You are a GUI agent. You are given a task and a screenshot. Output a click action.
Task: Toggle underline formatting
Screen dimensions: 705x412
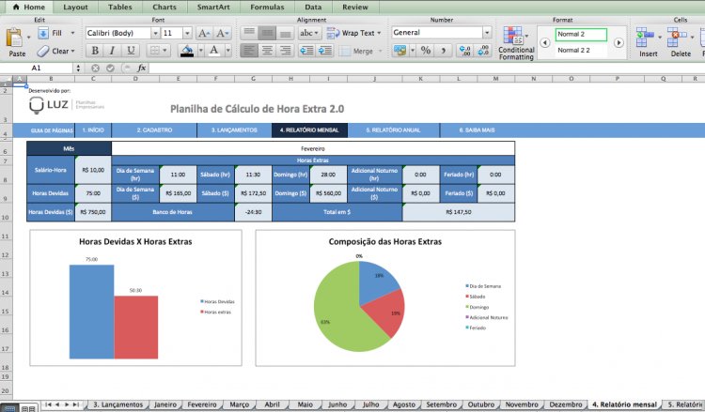131,51
